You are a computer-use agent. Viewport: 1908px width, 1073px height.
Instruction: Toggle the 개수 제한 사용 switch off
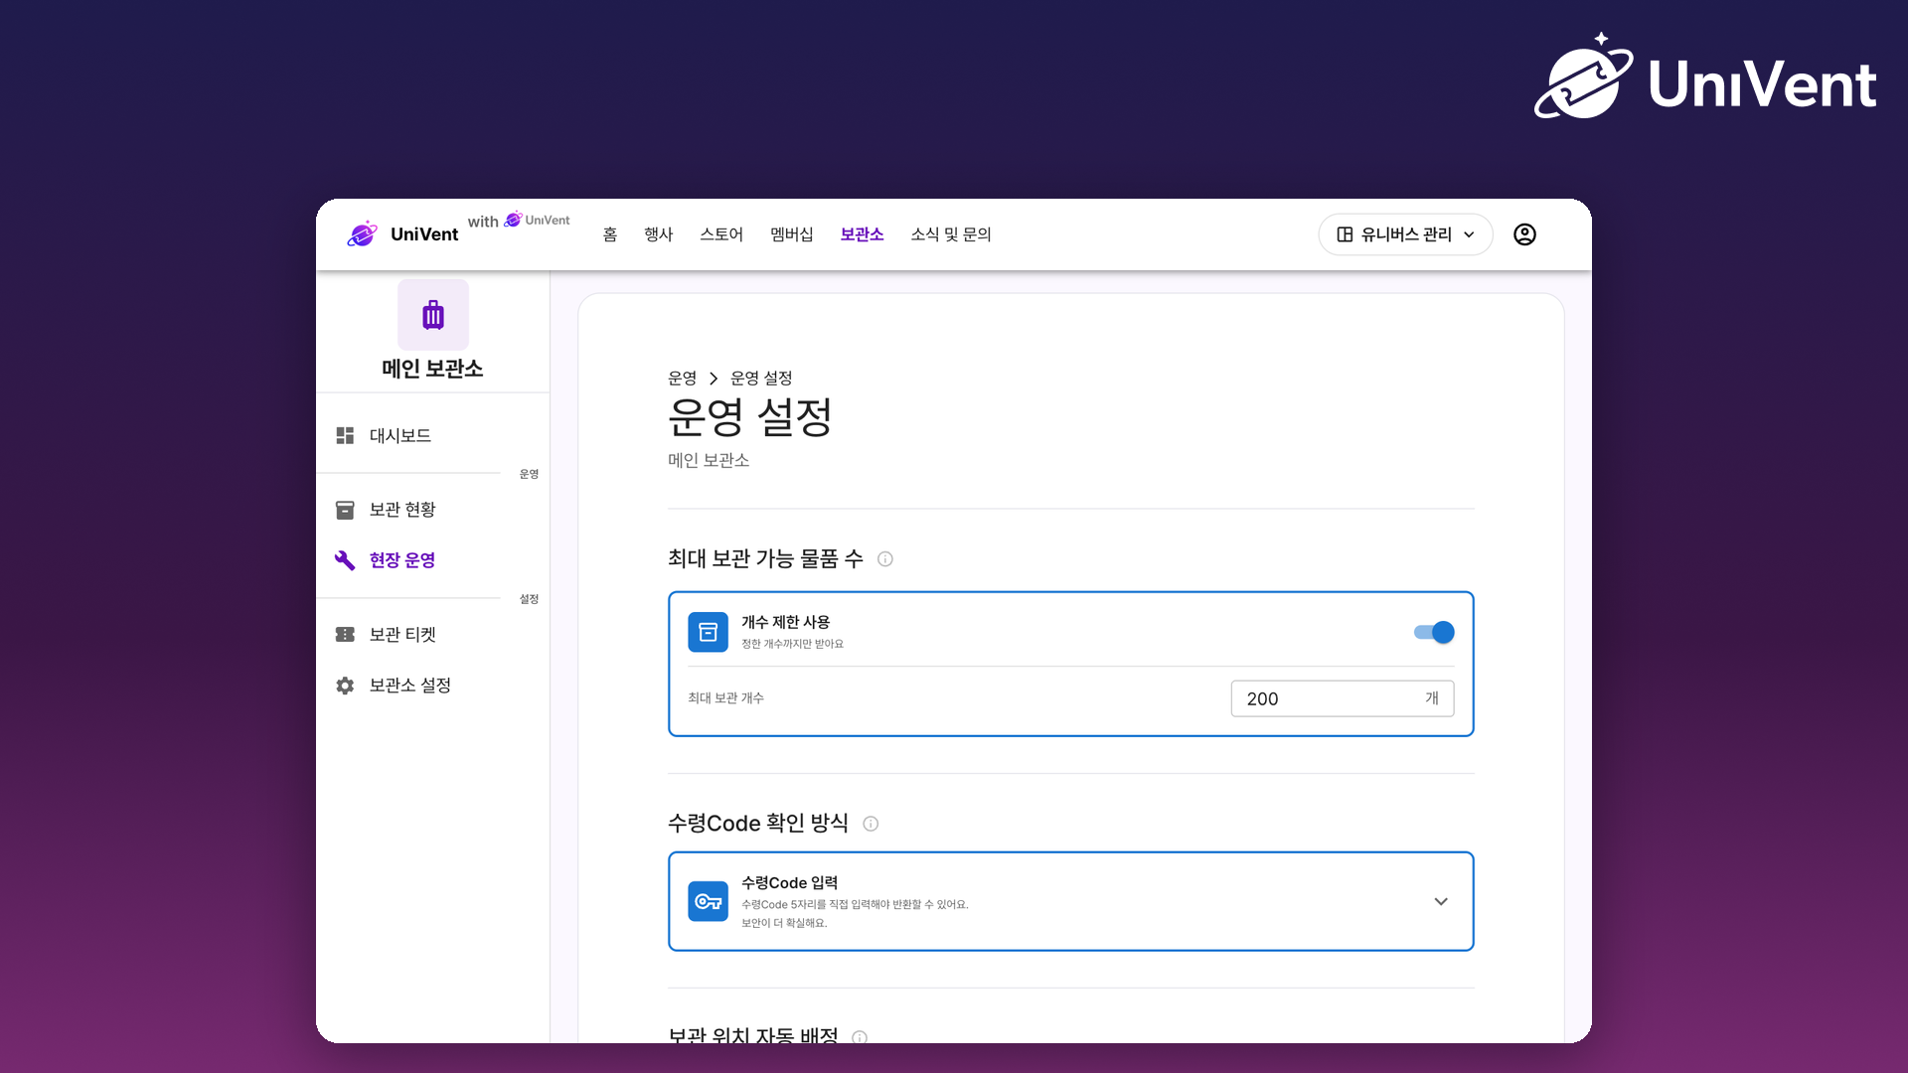tap(1434, 632)
